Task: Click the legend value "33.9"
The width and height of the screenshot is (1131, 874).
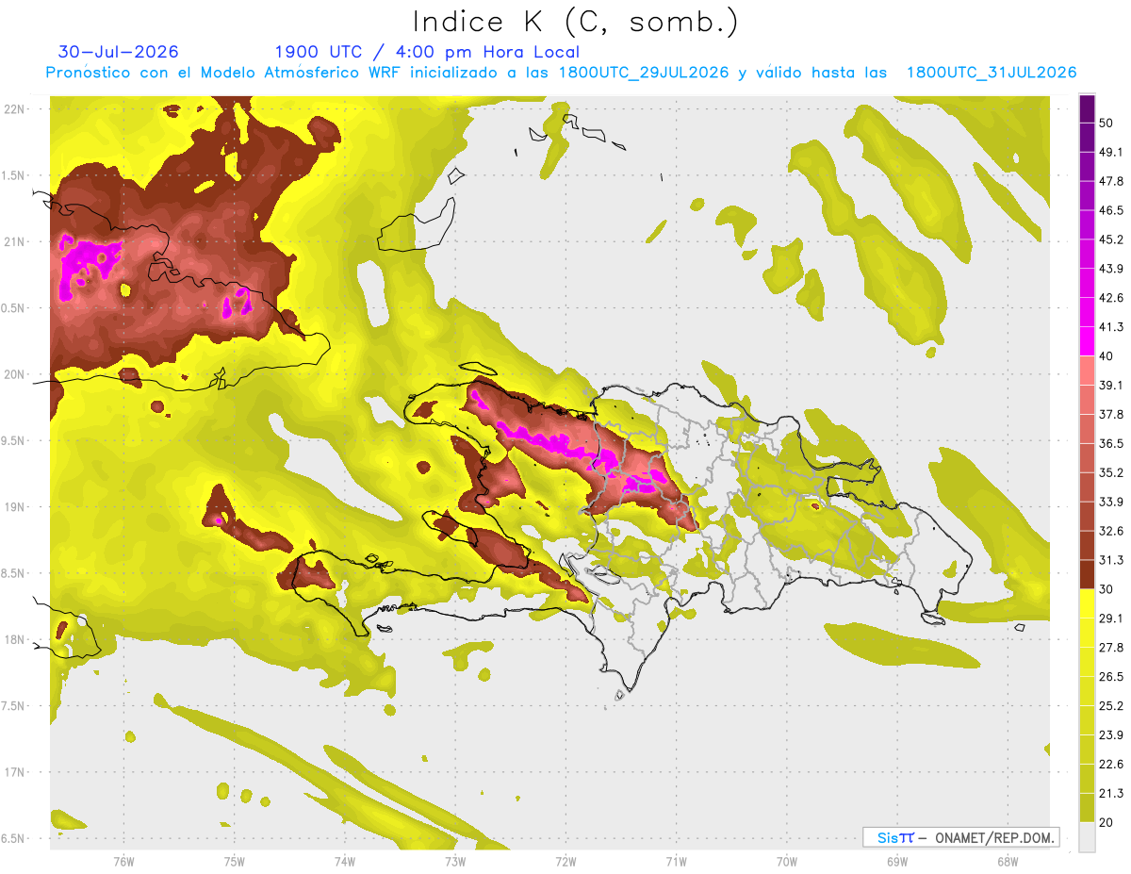Action: [x=1111, y=502]
